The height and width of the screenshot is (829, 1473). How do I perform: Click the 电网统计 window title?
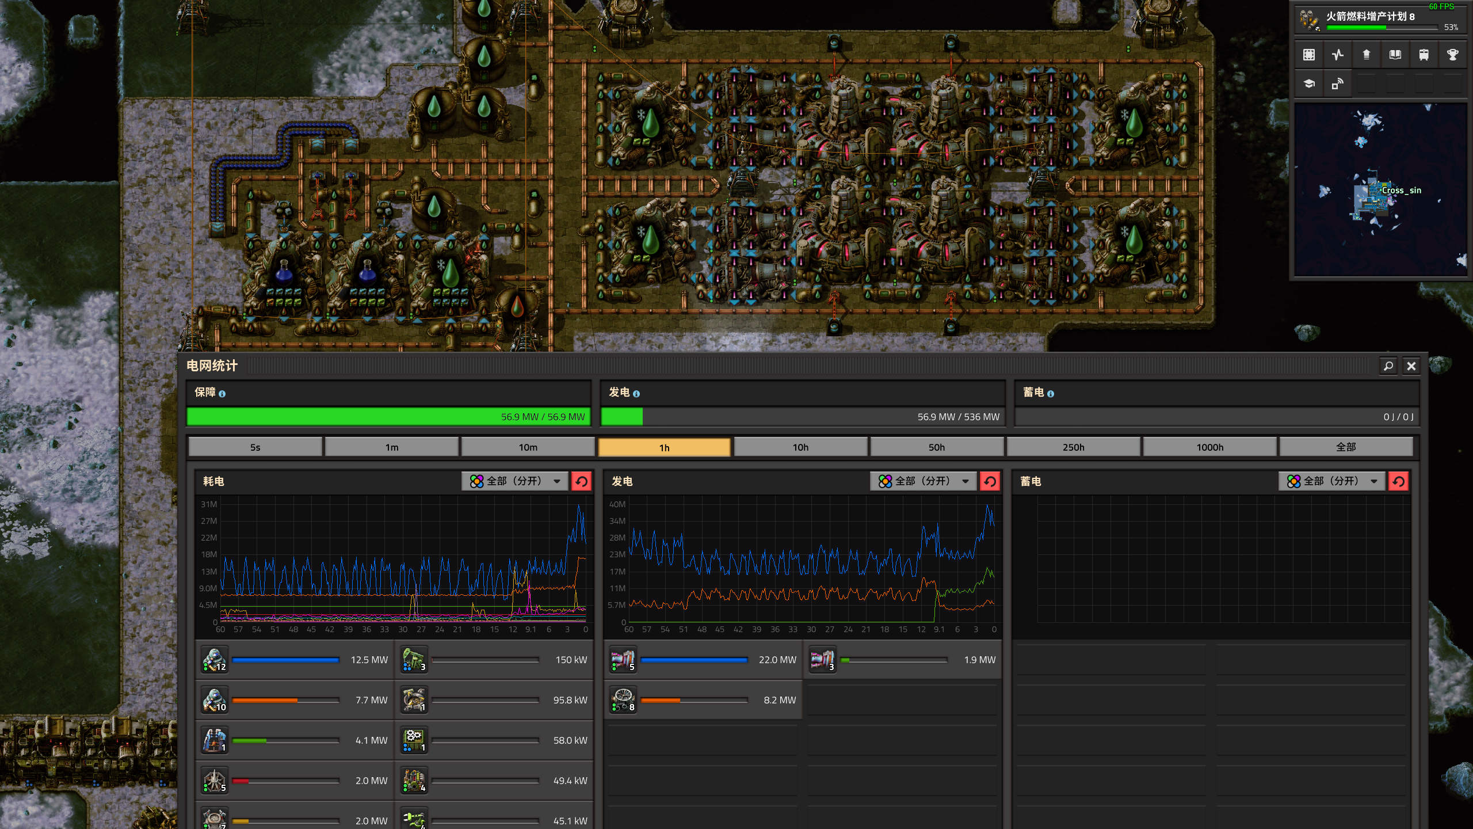click(x=212, y=366)
